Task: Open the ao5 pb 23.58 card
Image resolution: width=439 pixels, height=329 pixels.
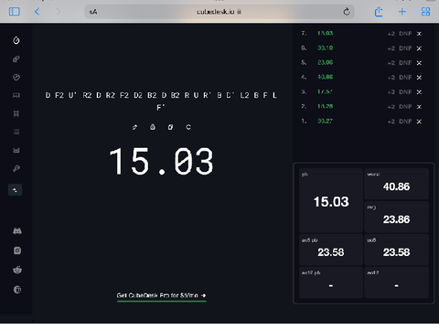Action: (331, 249)
